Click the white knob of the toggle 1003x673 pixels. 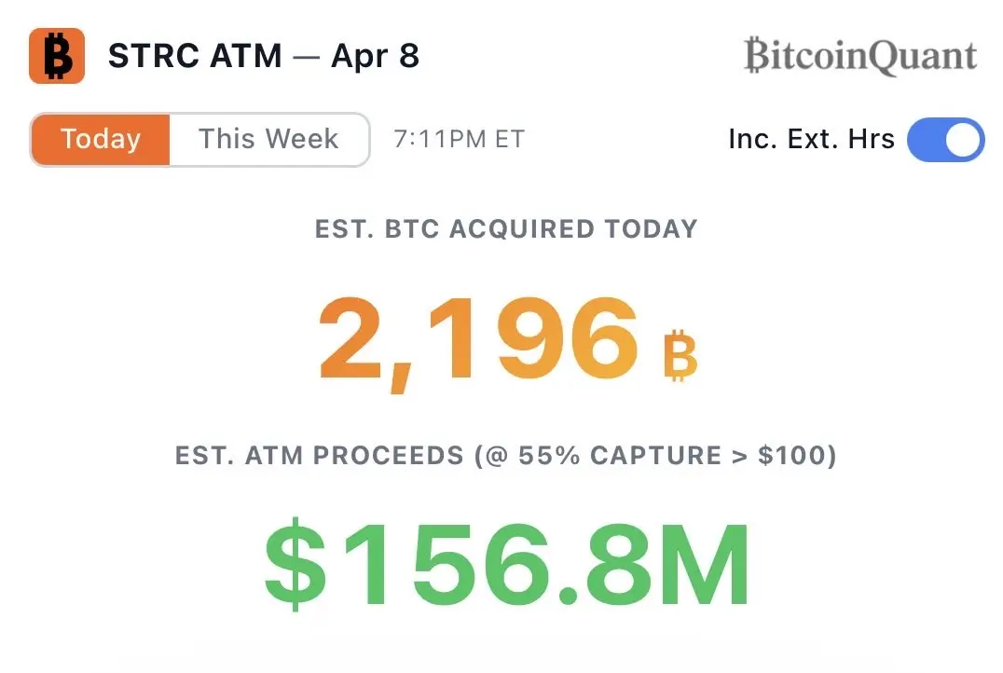click(x=963, y=140)
